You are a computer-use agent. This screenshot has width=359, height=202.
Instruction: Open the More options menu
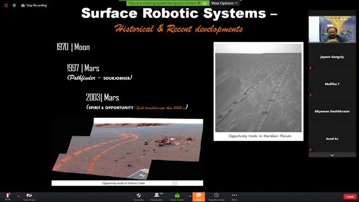point(234,197)
